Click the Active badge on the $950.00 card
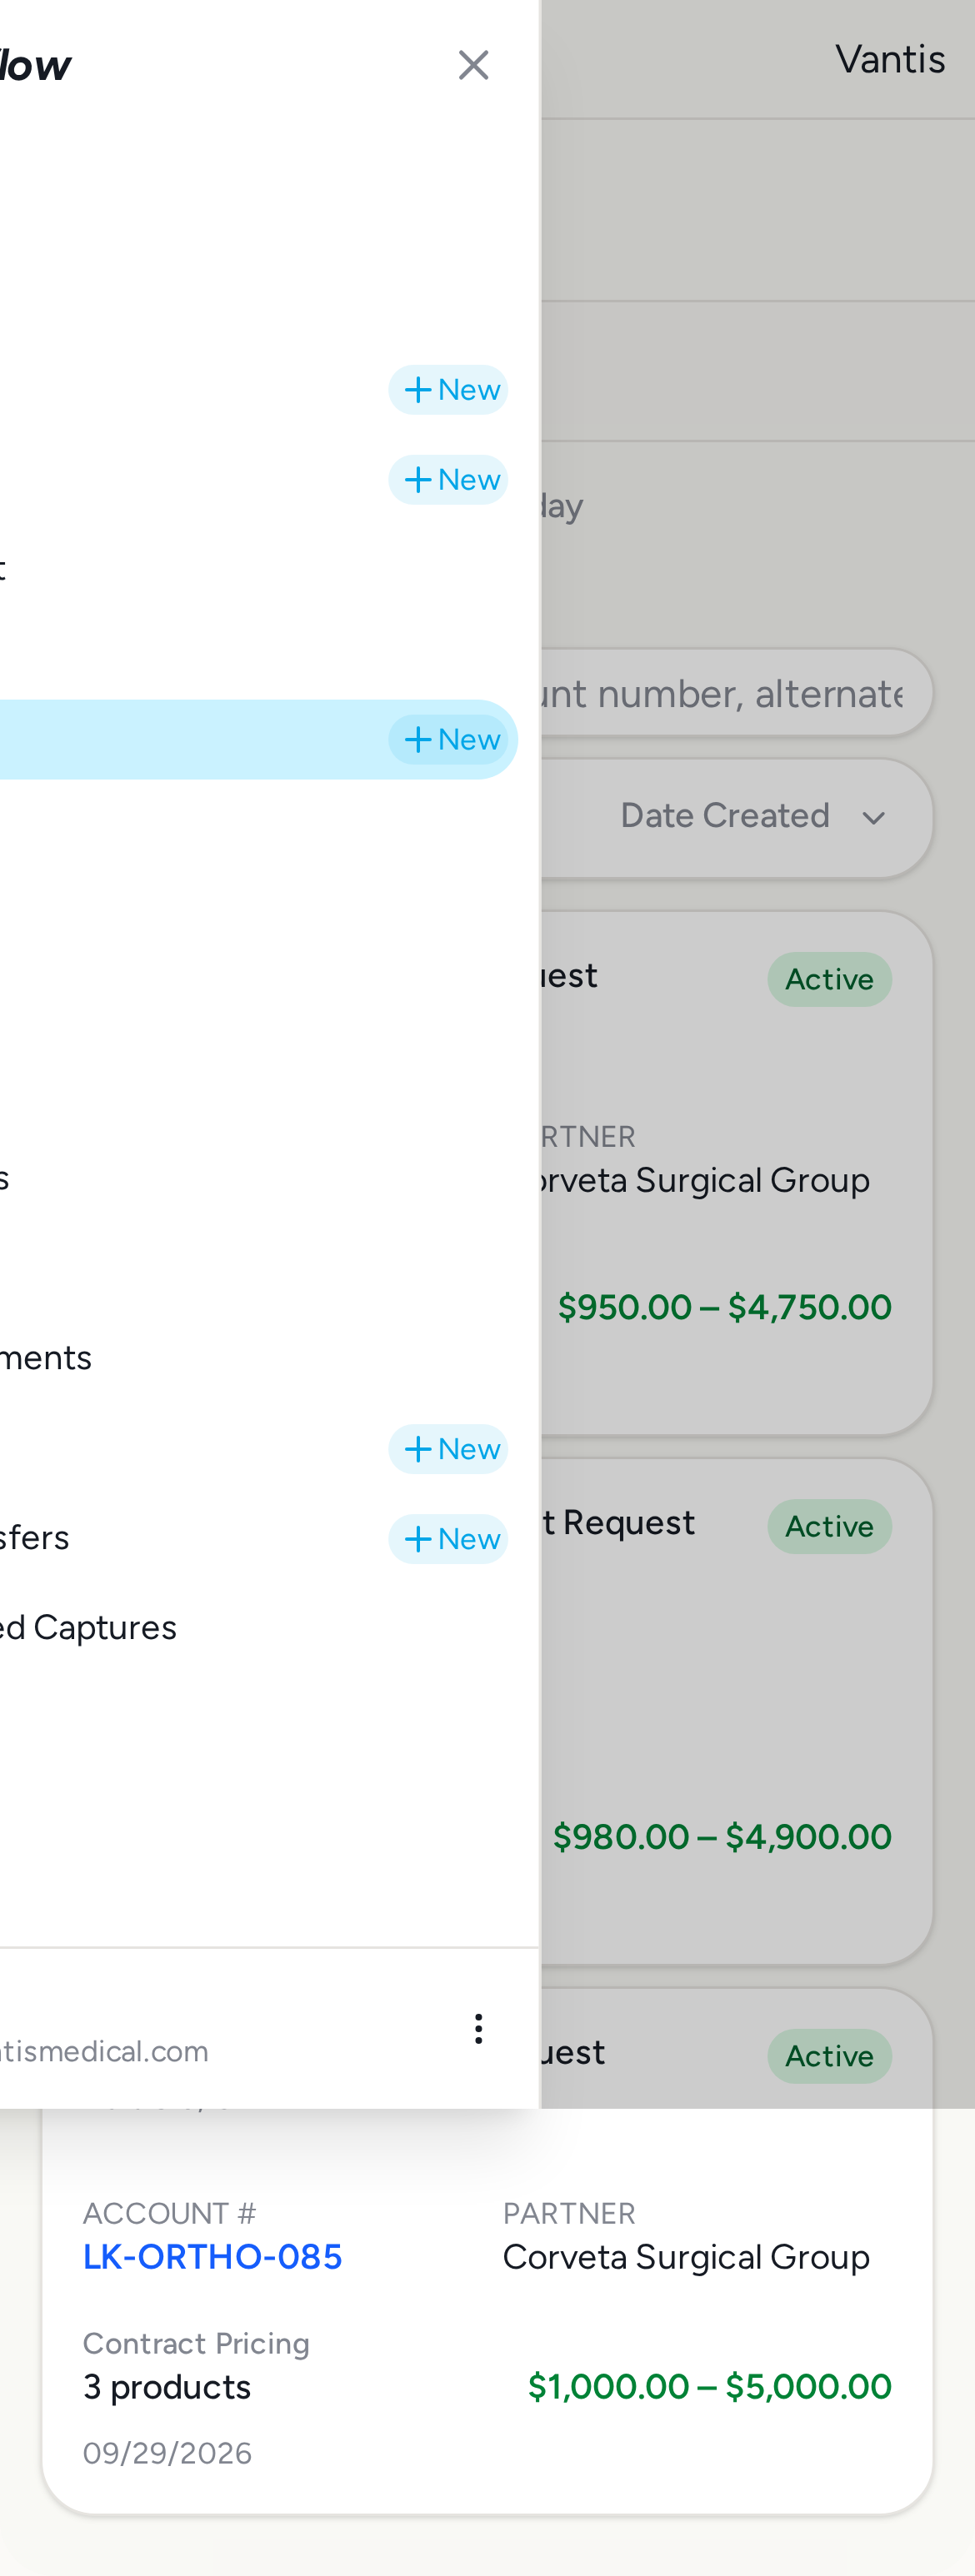Image resolution: width=975 pixels, height=2576 pixels. click(829, 980)
